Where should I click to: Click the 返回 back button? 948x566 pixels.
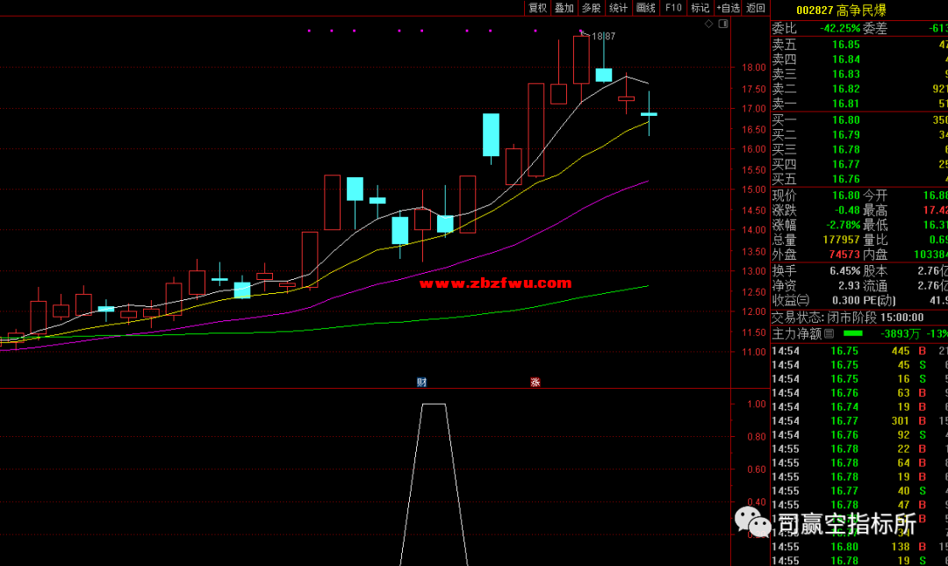(756, 8)
